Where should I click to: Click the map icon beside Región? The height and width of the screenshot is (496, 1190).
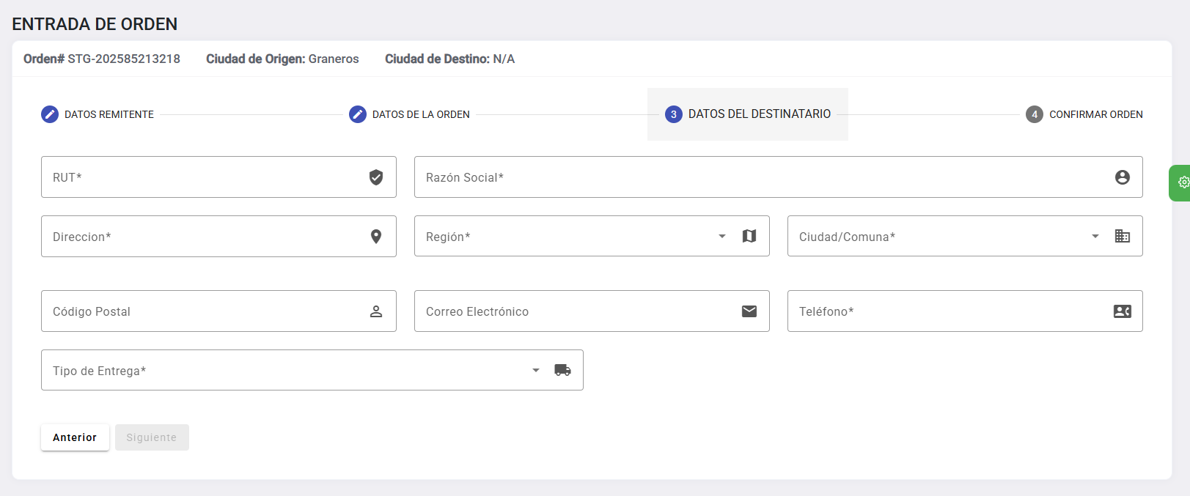749,236
